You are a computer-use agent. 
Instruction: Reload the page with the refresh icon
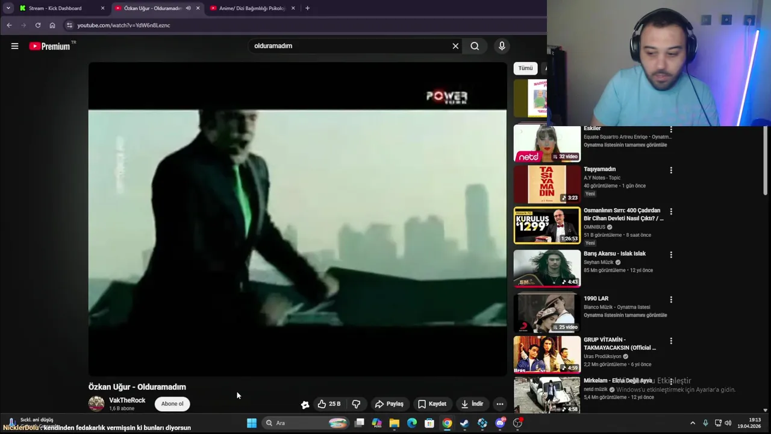[x=38, y=25]
